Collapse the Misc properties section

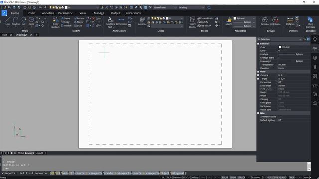click(258, 113)
